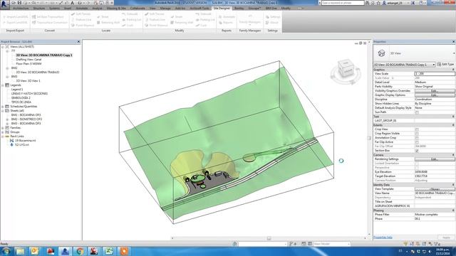Click the Export LandXML tool icon
Image resolution: width=456 pixels, height=256 pixels.
pyautogui.click(x=4, y=22)
